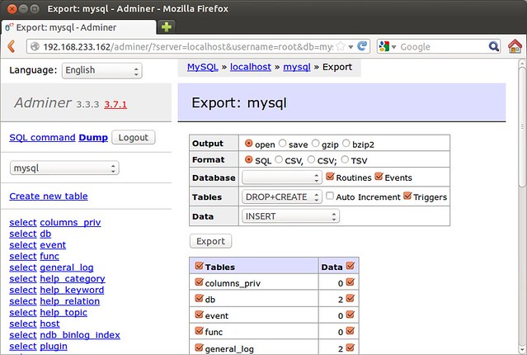The image size is (527, 355).
Task: Switch to the Export: mysql browser tab
Action: (x=79, y=27)
